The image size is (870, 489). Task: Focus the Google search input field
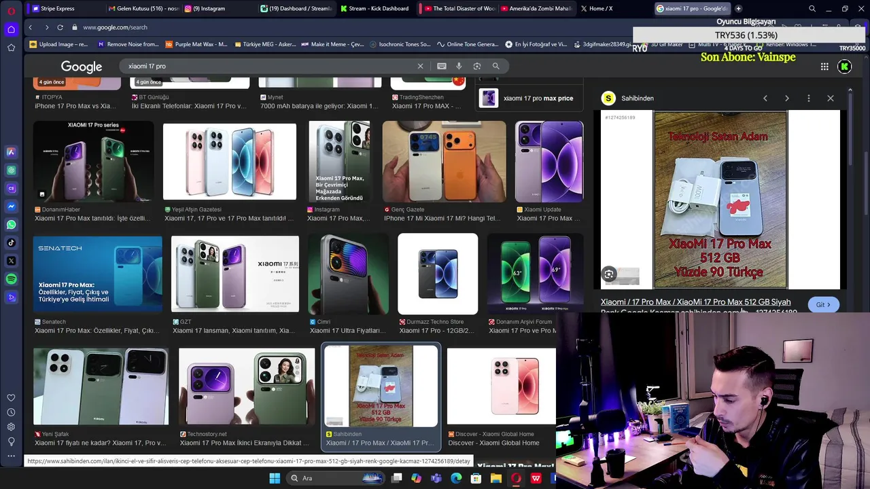tap(268, 66)
